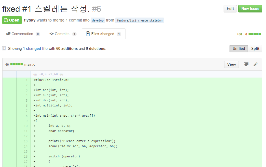The image size is (266, 167).
Task: Click the feature/iss1-create-skeleton branch label
Action: click(140, 20)
